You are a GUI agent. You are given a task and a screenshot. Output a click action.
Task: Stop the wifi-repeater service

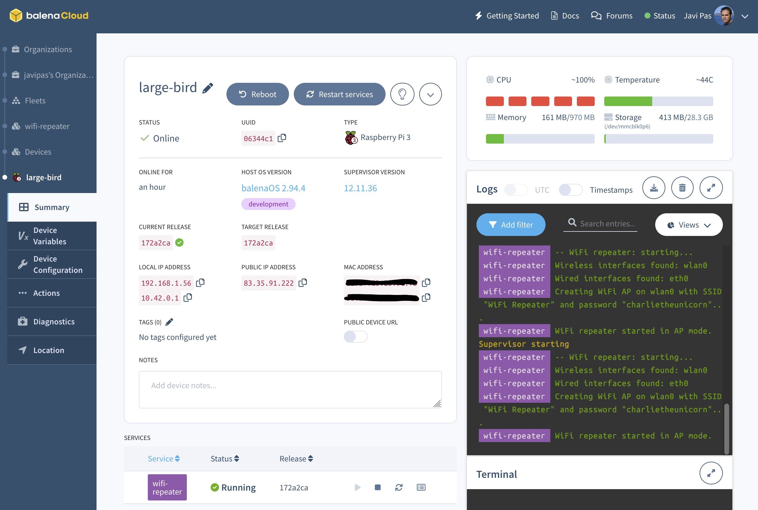click(x=378, y=487)
